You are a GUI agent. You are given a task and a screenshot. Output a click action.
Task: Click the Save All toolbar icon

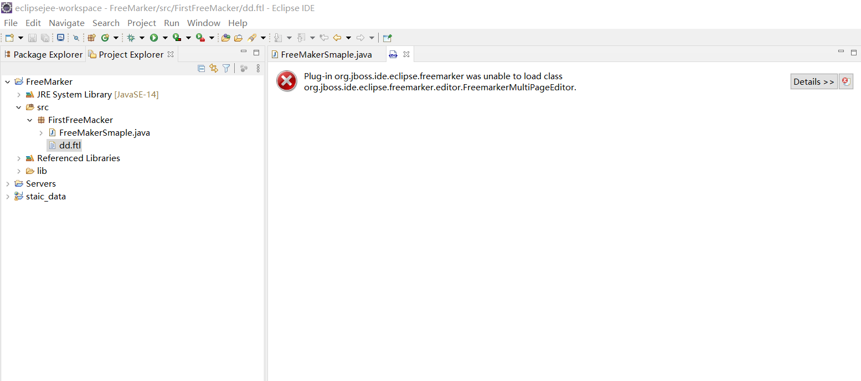point(45,38)
